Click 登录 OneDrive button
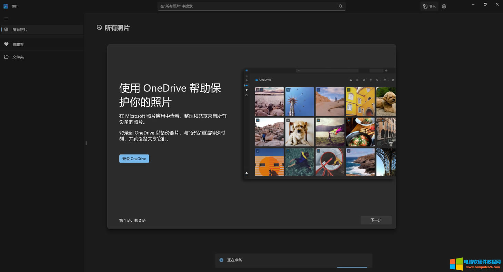503x272 pixels. pyautogui.click(x=134, y=158)
